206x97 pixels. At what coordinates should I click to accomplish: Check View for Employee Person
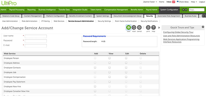109,58
